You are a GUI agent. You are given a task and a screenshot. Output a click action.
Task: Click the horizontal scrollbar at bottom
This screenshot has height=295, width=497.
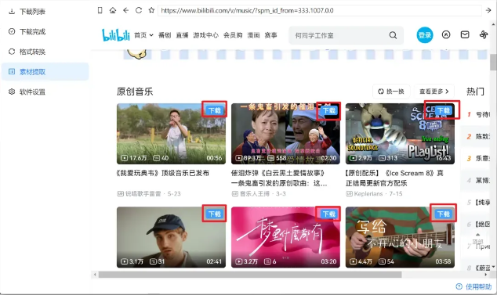tap(250, 275)
